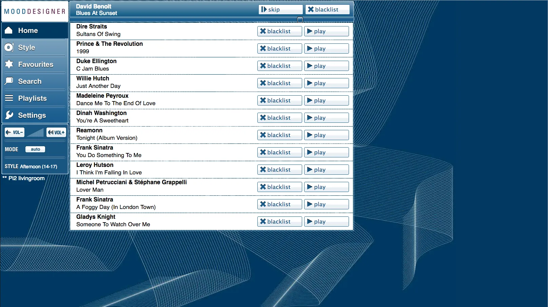548x307 pixels.
Task: Blacklist Dinah Washington You're A Sweetheart
Action: [x=280, y=118]
